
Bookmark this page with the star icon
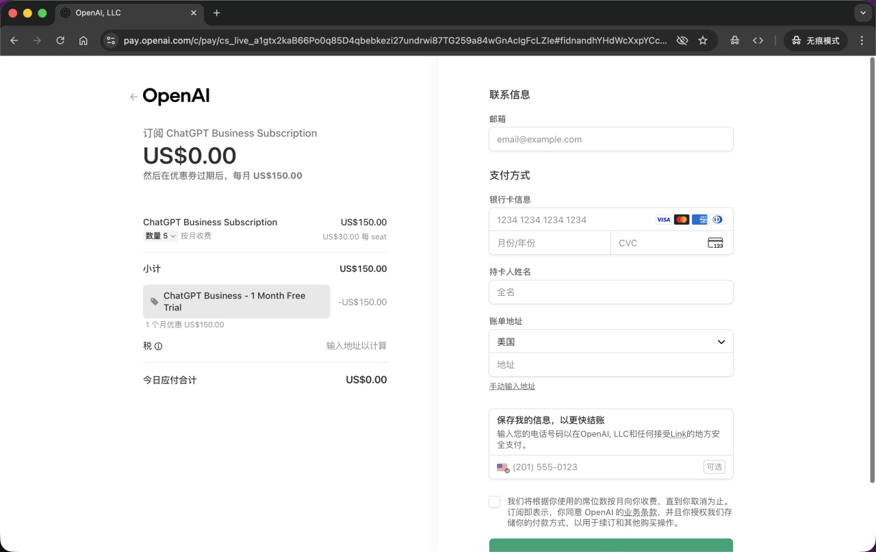tap(703, 40)
